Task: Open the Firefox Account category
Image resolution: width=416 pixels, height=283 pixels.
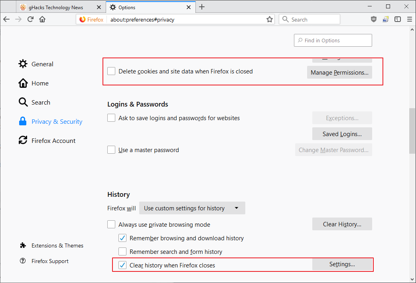Action: 53,141
